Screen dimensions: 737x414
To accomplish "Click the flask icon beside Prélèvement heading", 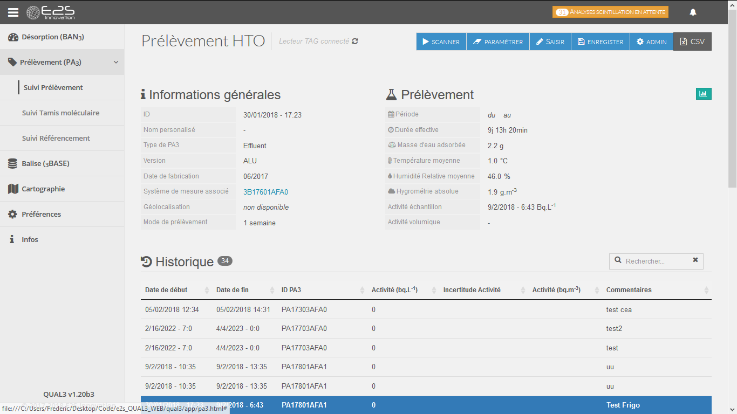I will [x=391, y=95].
